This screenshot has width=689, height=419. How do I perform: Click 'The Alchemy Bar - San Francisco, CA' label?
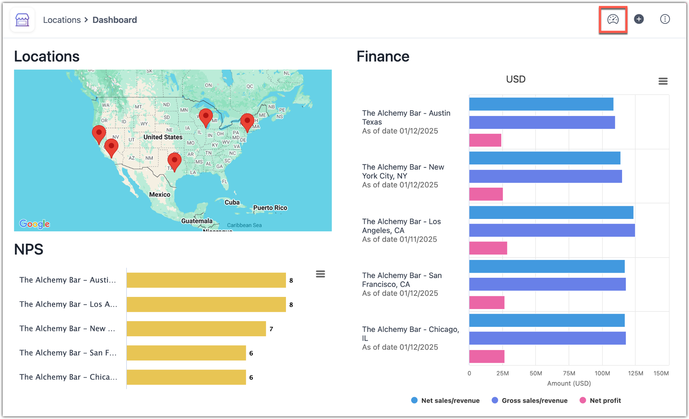pos(402,279)
